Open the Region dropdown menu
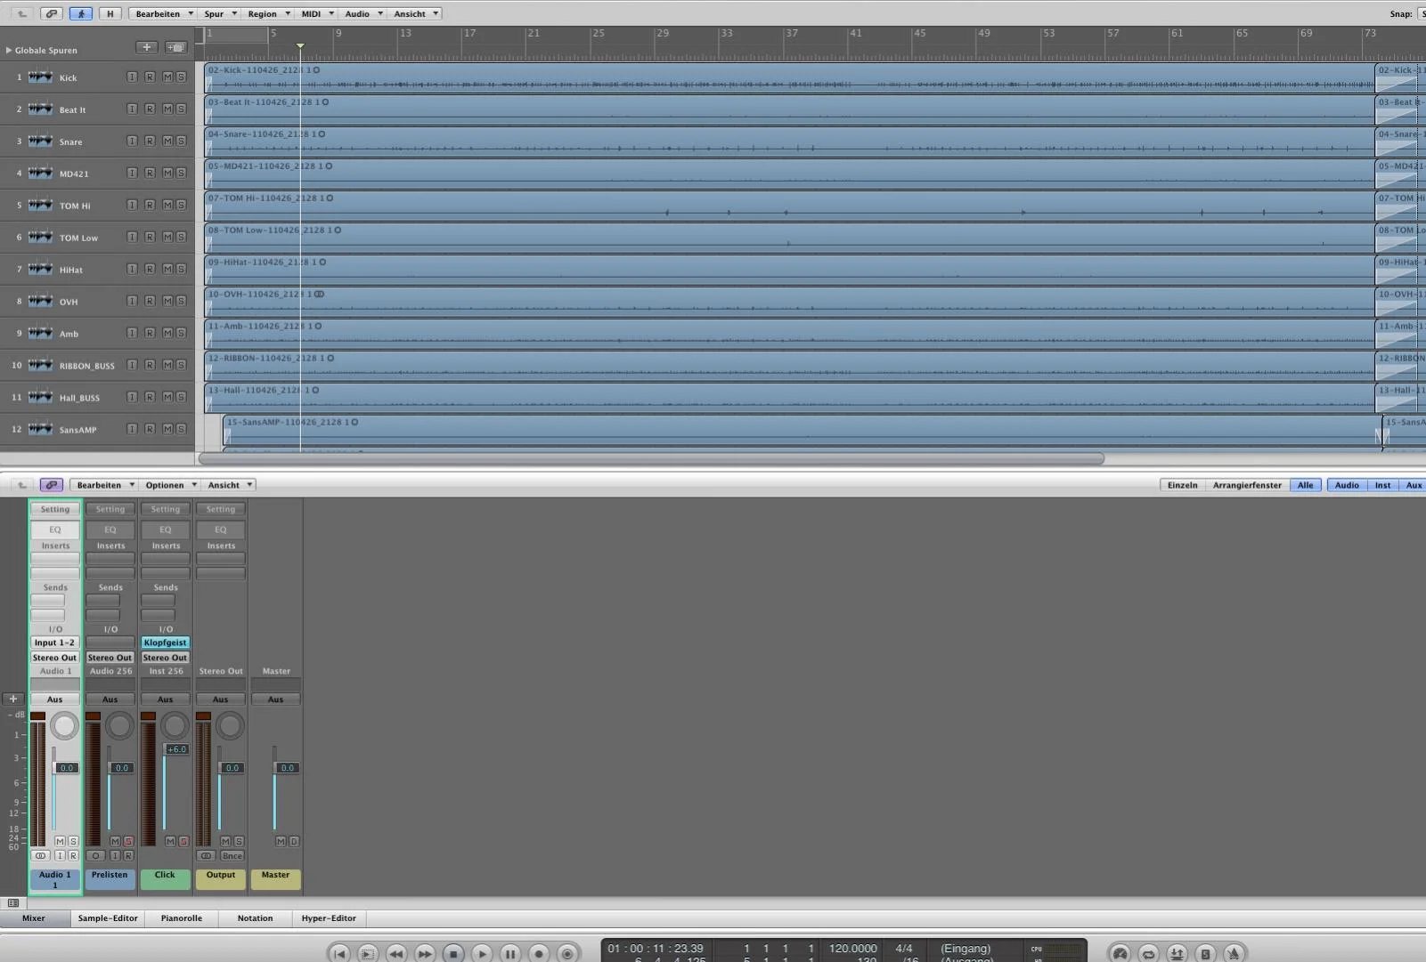This screenshot has height=962, width=1426. tap(268, 13)
